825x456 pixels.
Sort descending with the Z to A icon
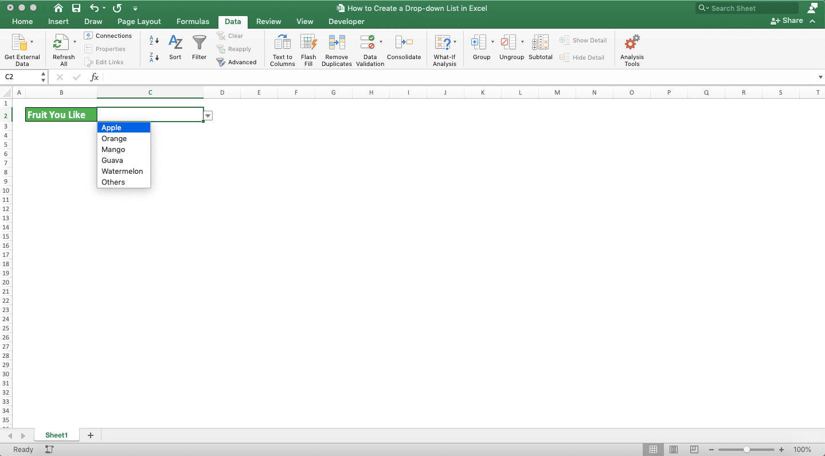pos(154,57)
